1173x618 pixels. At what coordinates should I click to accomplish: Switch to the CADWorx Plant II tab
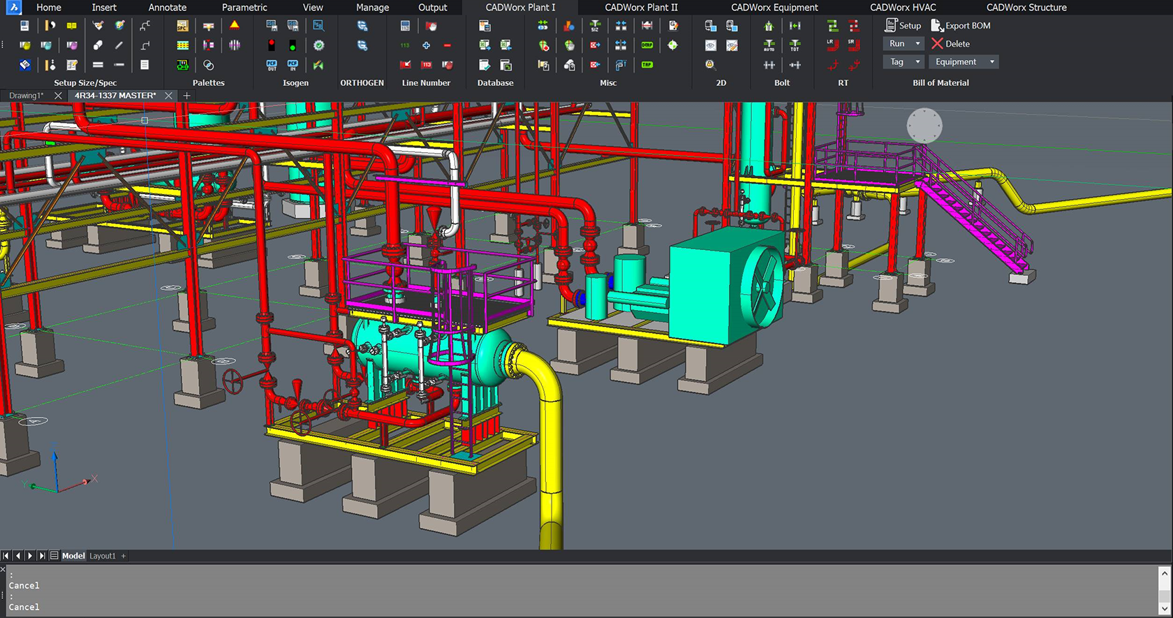[x=641, y=8]
